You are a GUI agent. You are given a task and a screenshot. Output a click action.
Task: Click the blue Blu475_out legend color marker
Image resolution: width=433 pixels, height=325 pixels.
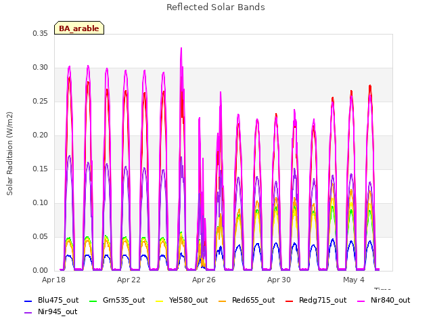tap(28, 301)
